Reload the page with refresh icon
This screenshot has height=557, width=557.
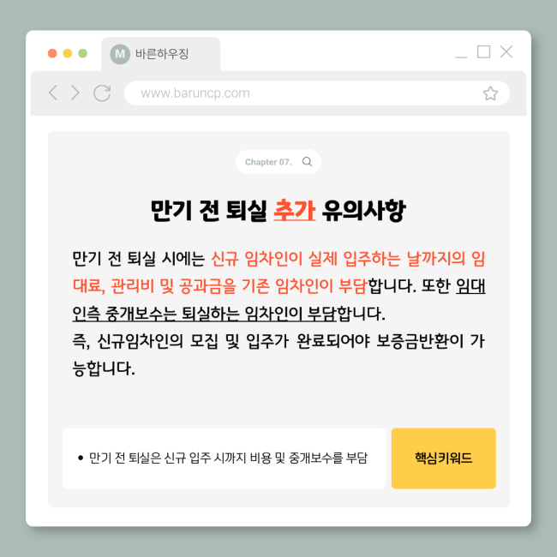coord(102,93)
